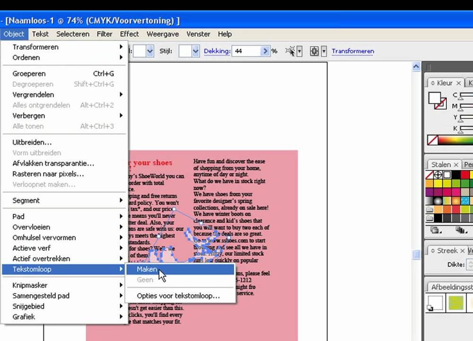This screenshot has width=473, height=341.
Task: Open dropdown beside the wand icon
Action: click(x=299, y=51)
